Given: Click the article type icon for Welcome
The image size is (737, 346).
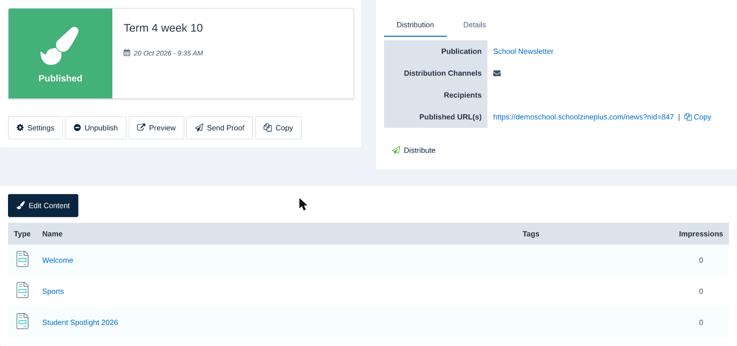Looking at the screenshot, I should pos(23,259).
